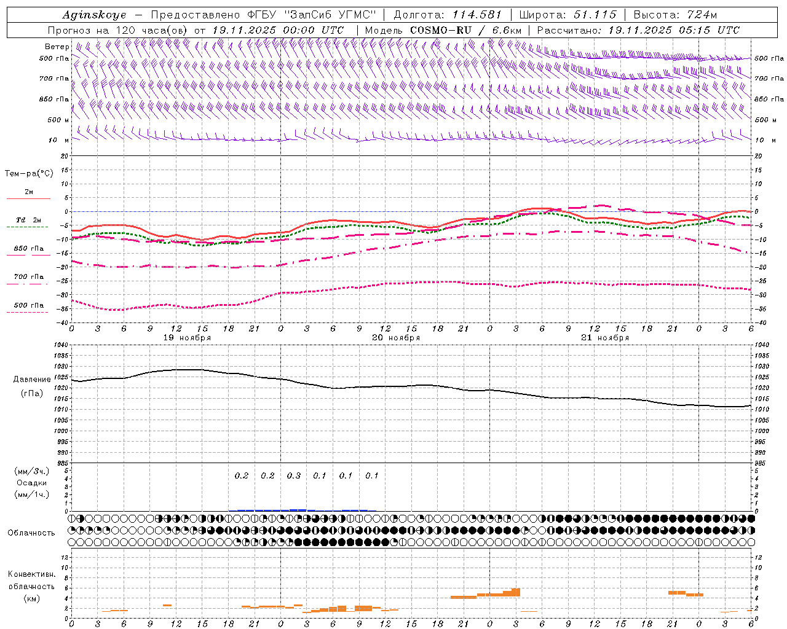Click the Td 2м dew point legend entry
This screenshot has height=629, width=787.
coord(28,220)
